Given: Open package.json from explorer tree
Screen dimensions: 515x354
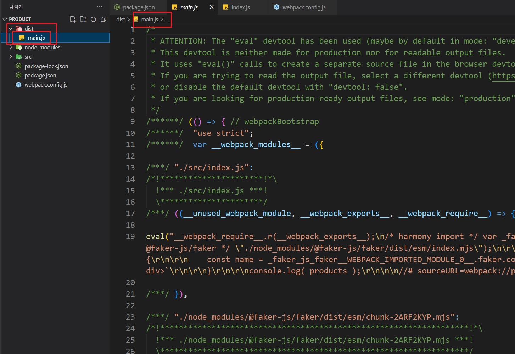Looking at the screenshot, I should tap(40, 75).
